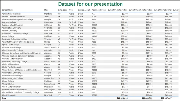Sort by the State column header
This screenshot has width=180, height=101.
46,10
